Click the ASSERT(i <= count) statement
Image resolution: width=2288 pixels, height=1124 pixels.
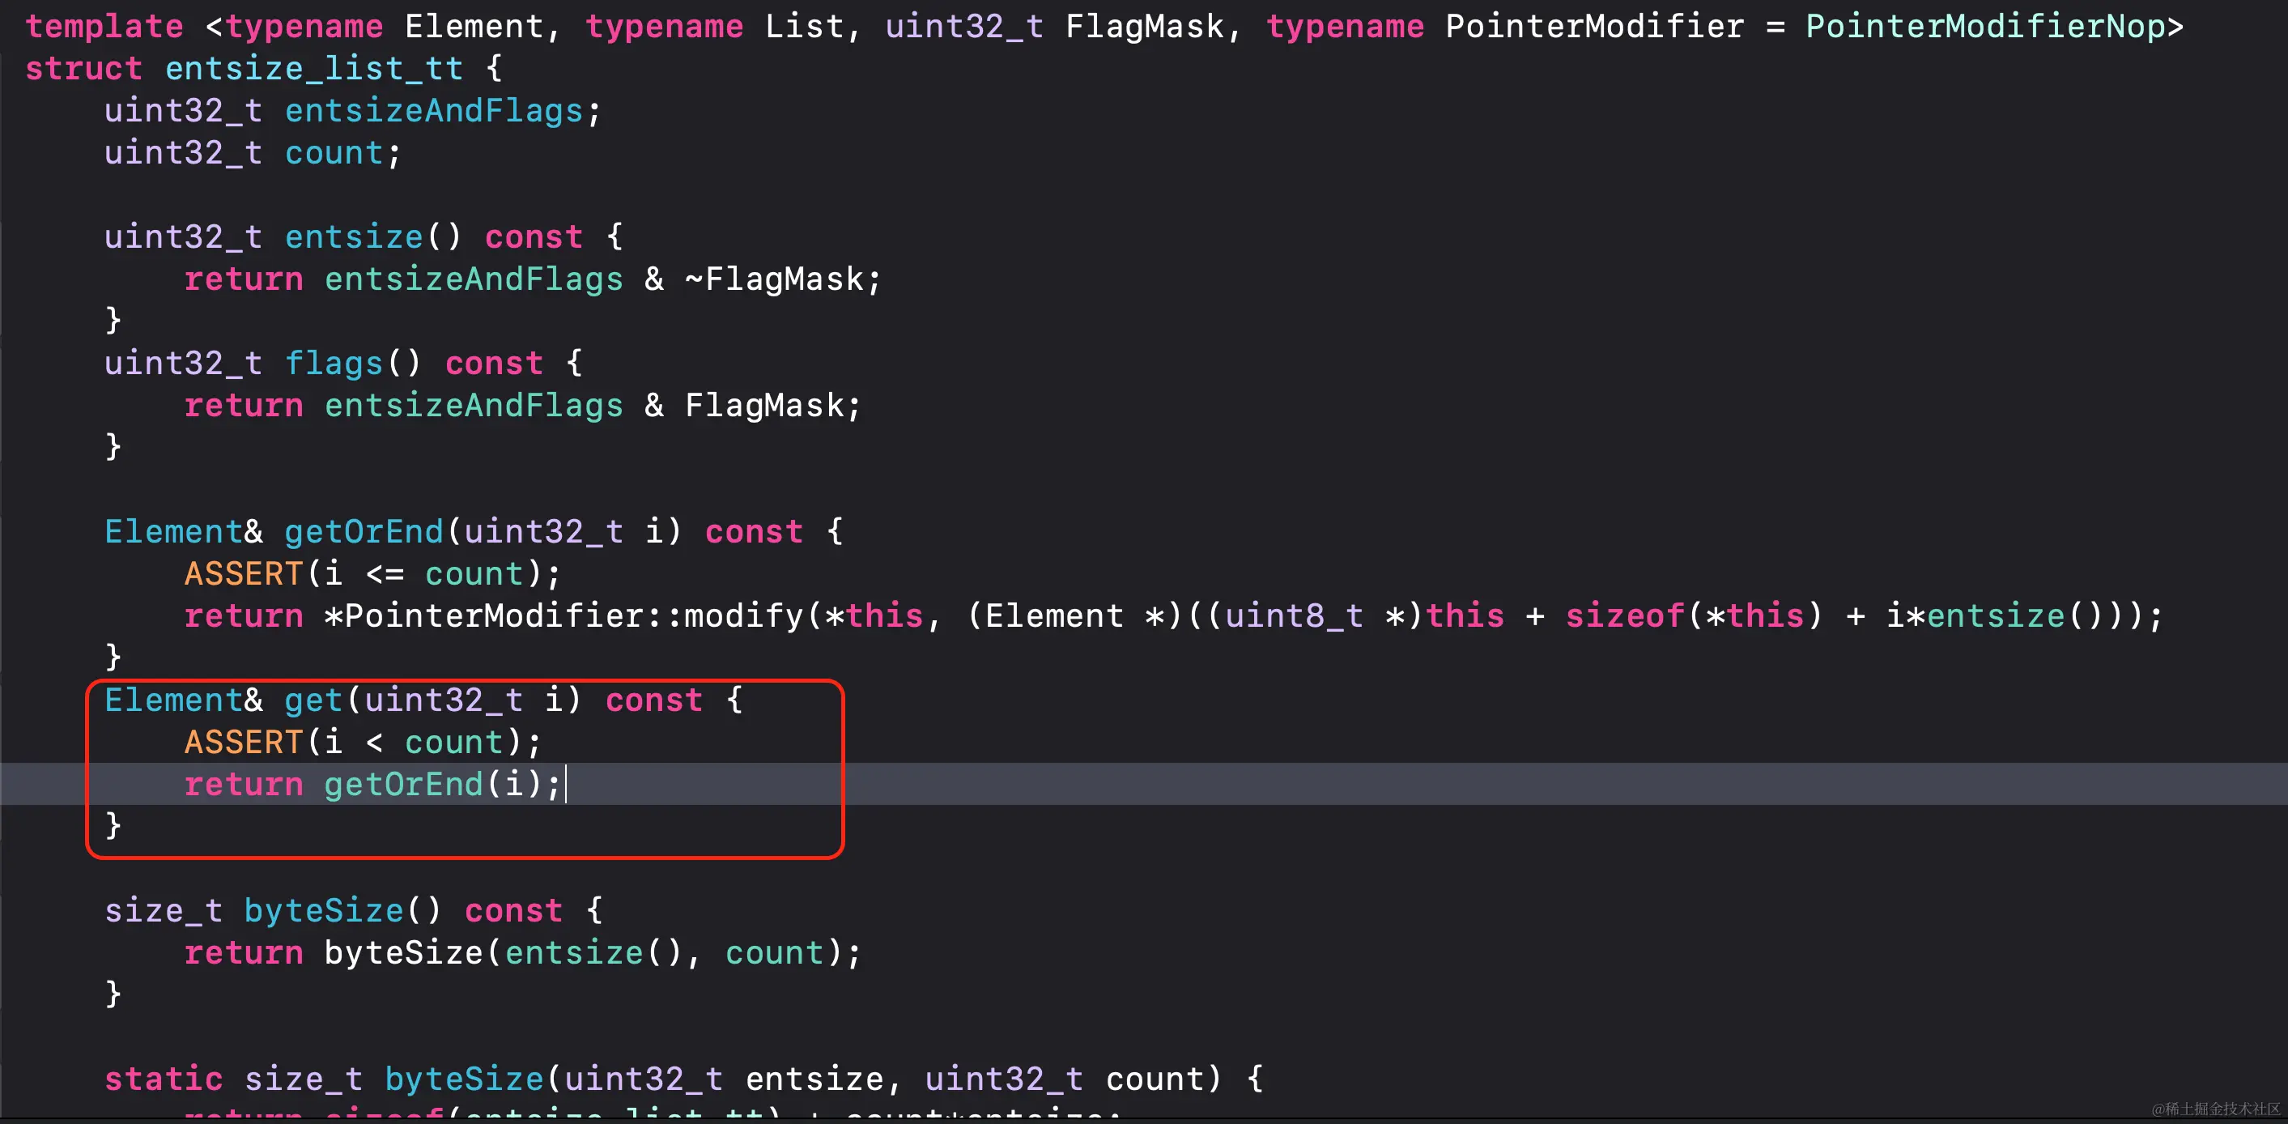372,573
